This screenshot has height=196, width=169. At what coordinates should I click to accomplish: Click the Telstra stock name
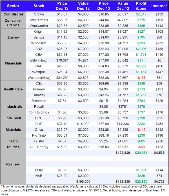coord(39,141)
